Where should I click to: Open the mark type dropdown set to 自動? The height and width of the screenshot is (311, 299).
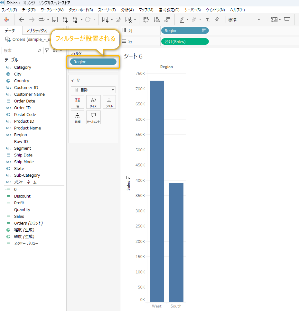(x=93, y=90)
